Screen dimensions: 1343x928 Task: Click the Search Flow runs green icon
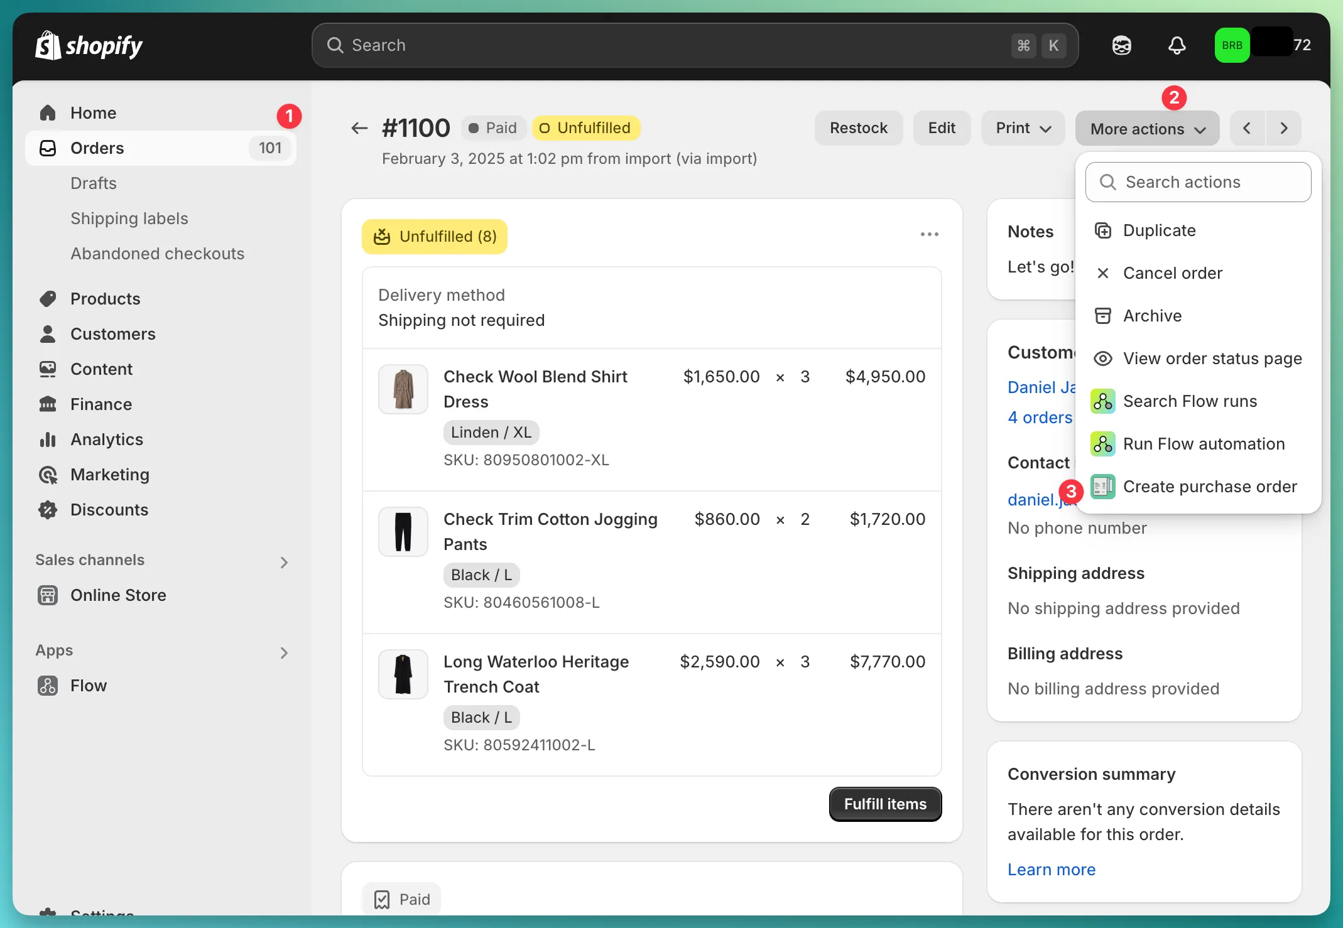coord(1103,401)
